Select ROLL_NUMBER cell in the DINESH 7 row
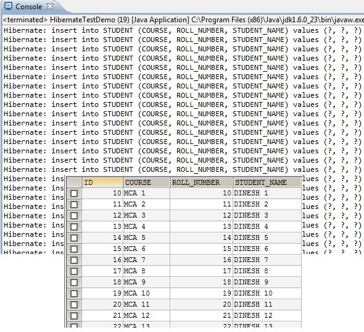This screenshot has height=332, width=364. 201,260
